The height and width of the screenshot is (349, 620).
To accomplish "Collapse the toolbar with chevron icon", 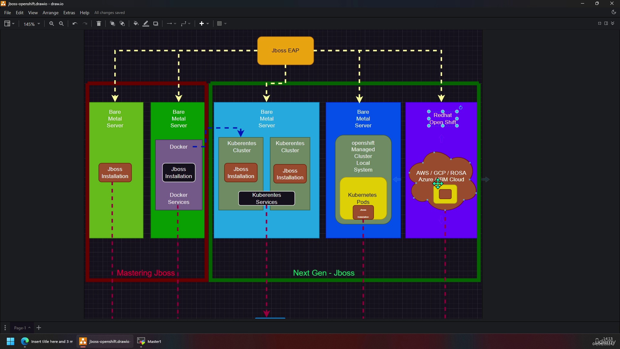I will pyautogui.click(x=613, y=23).
